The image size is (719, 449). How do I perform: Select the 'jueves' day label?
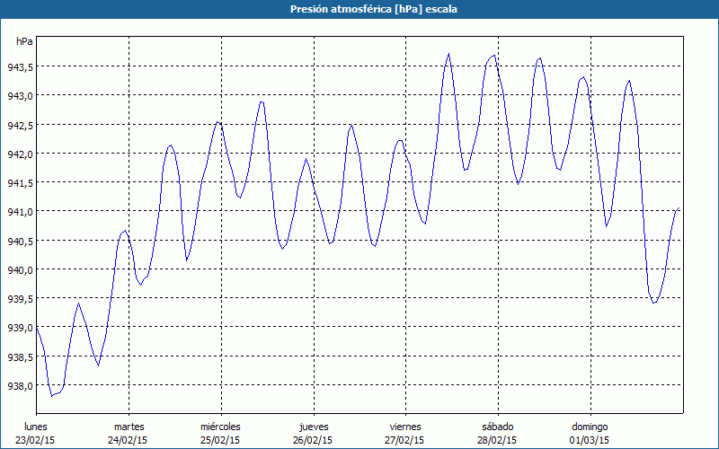(313, 426)
